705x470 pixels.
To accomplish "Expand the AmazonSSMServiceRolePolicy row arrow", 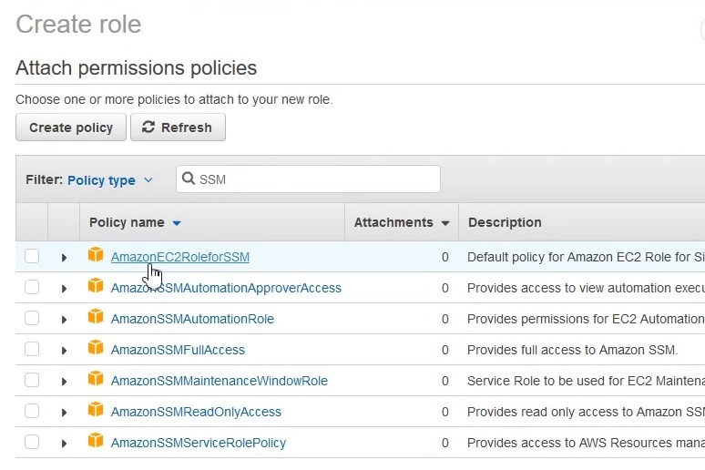I will (x=64, y=444).
